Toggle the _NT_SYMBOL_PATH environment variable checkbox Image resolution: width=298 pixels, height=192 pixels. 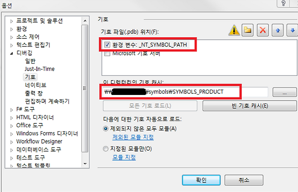coord(107,45)
